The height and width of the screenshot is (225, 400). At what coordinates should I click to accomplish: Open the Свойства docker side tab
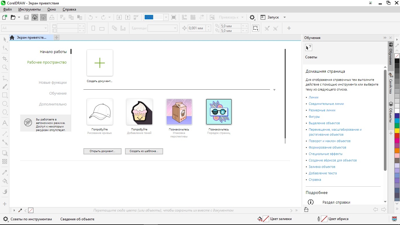click(391, 83)
